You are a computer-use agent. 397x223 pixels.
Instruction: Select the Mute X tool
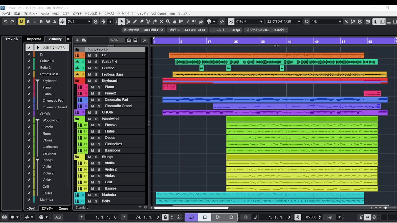pyautogui.click(x=161, y=22)
